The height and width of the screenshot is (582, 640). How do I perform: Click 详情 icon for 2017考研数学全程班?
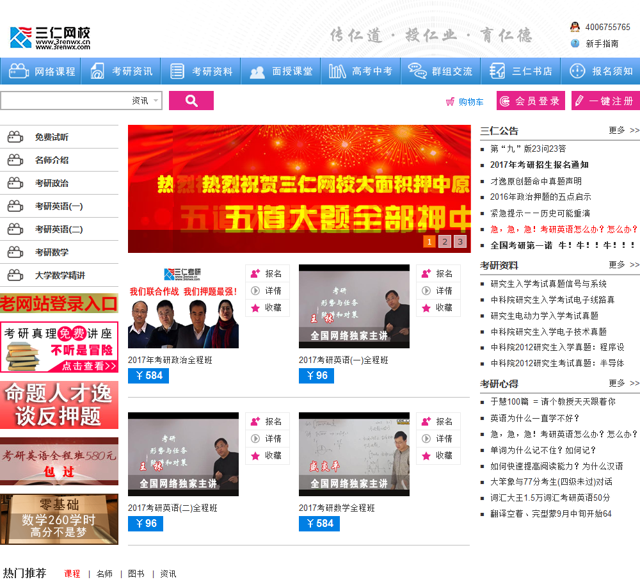pyautogui.click(x=426, y=438)
